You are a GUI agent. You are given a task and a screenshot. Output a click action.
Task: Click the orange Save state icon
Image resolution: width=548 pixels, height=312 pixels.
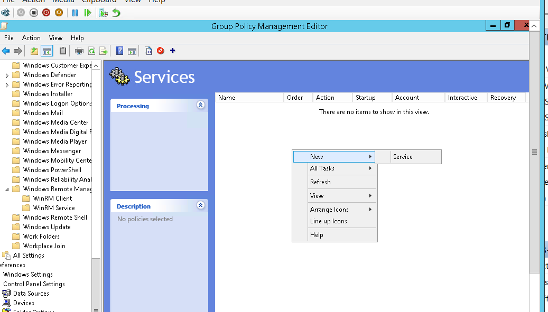pos(59,13)
